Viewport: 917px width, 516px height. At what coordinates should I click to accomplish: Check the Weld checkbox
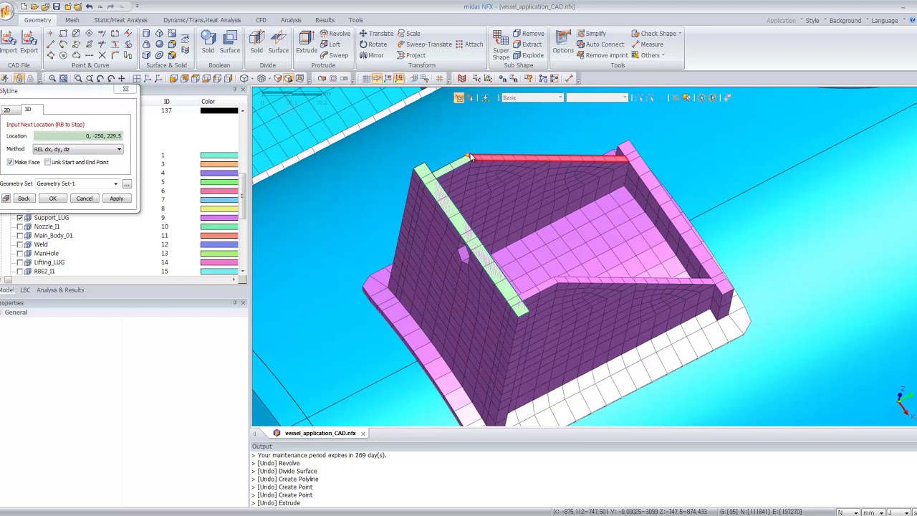[x=20, y=244]
